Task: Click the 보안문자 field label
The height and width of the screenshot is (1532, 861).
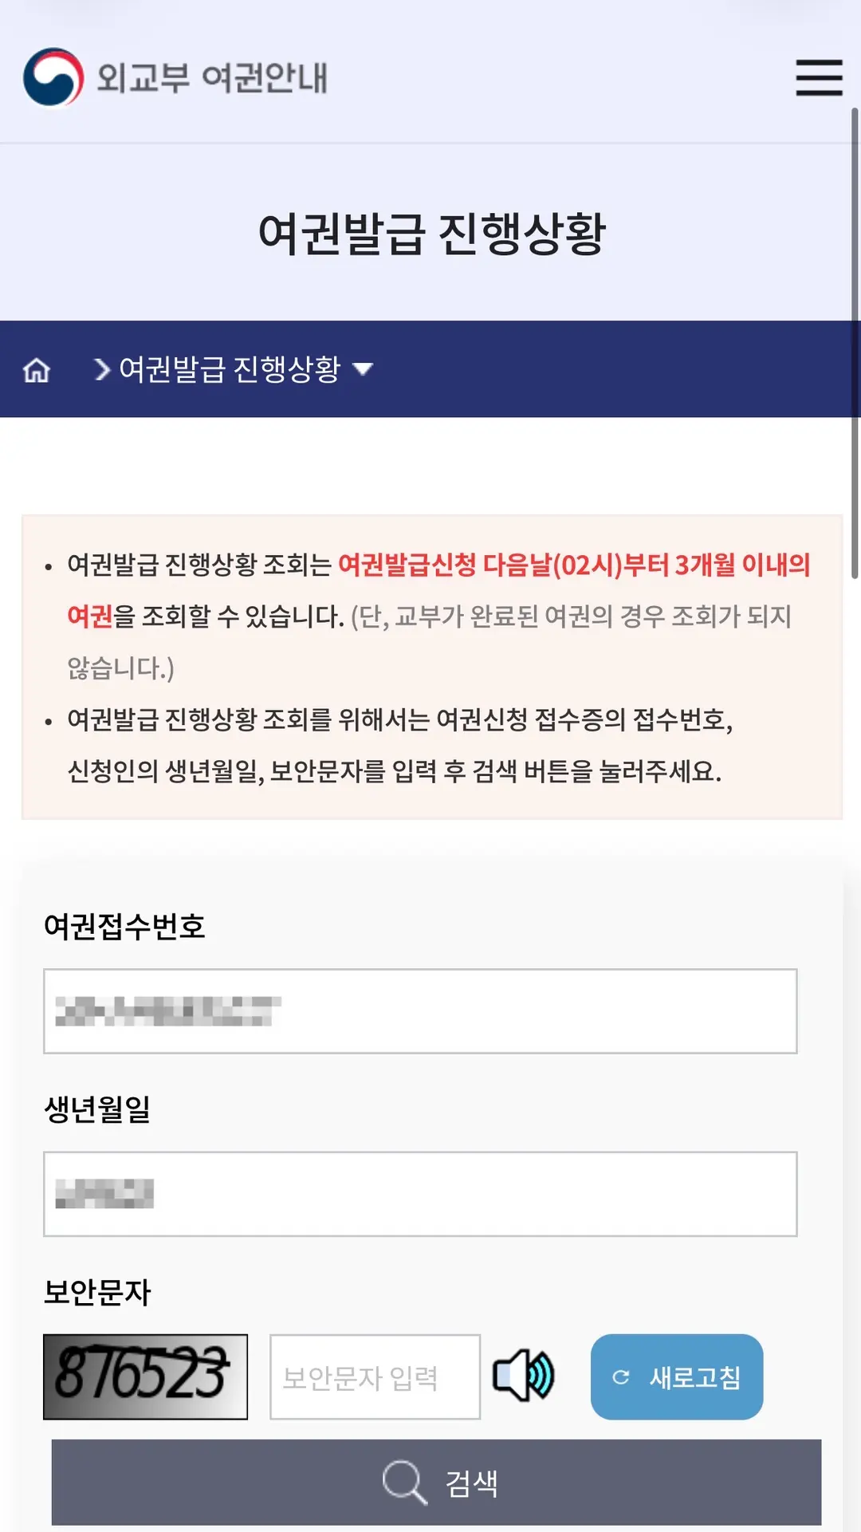Action: 96,1292
